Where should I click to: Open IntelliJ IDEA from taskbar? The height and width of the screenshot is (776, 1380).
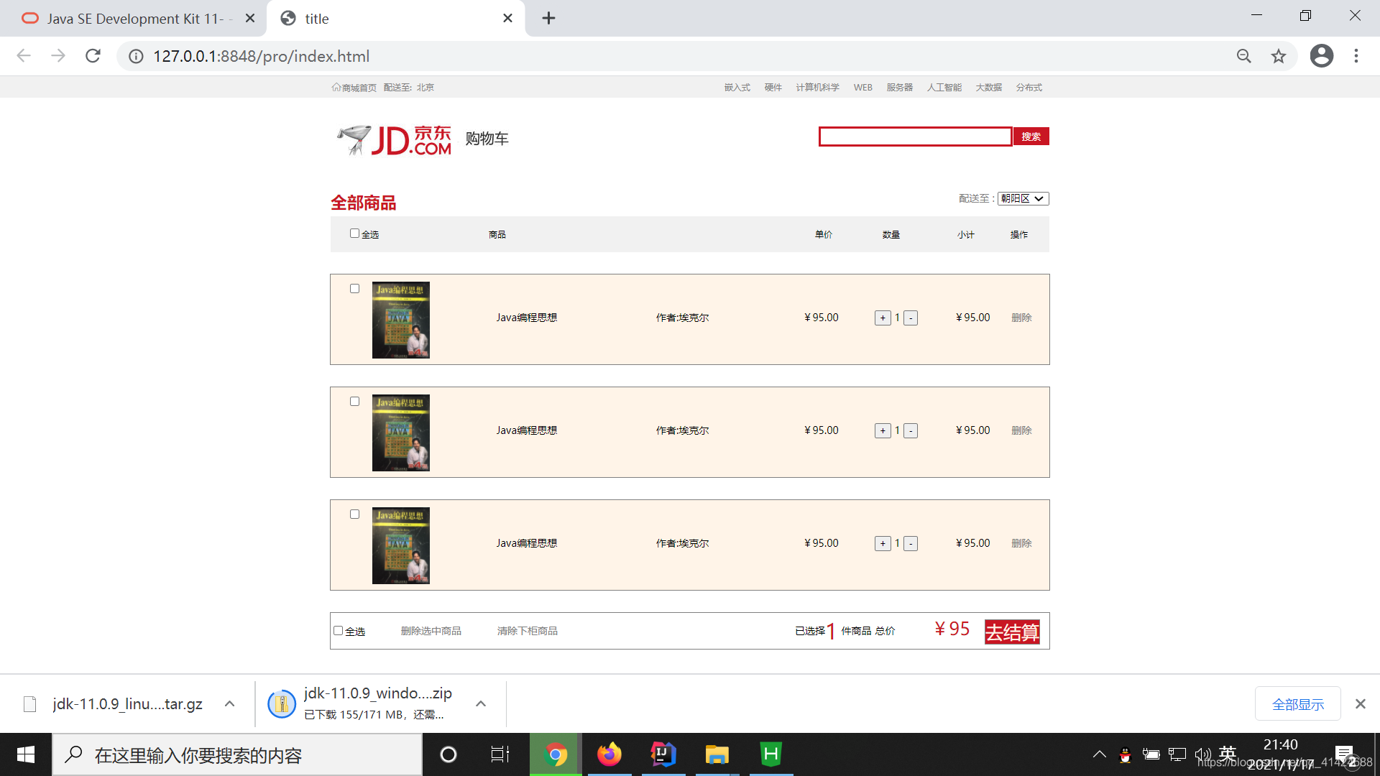[663, 754]
